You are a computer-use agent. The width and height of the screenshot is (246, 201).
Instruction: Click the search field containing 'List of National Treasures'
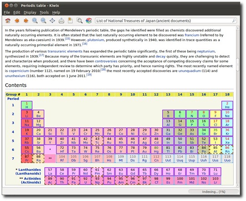(166, 21)
